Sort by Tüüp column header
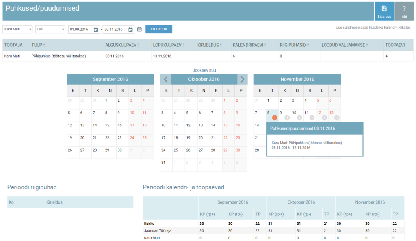The height and width of the screenshot is (241, 416). point(39,45)
